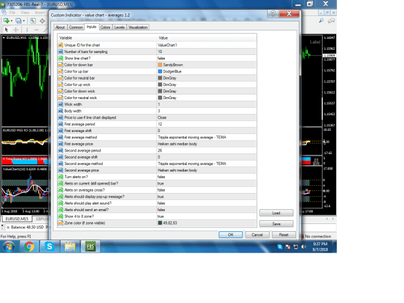
Task: Expand the New Chart dropdown arrow
Action: pos(12,21)
